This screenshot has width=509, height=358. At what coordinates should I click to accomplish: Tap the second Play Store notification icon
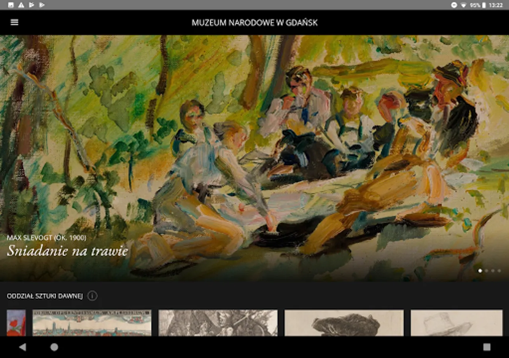[42, 5]
